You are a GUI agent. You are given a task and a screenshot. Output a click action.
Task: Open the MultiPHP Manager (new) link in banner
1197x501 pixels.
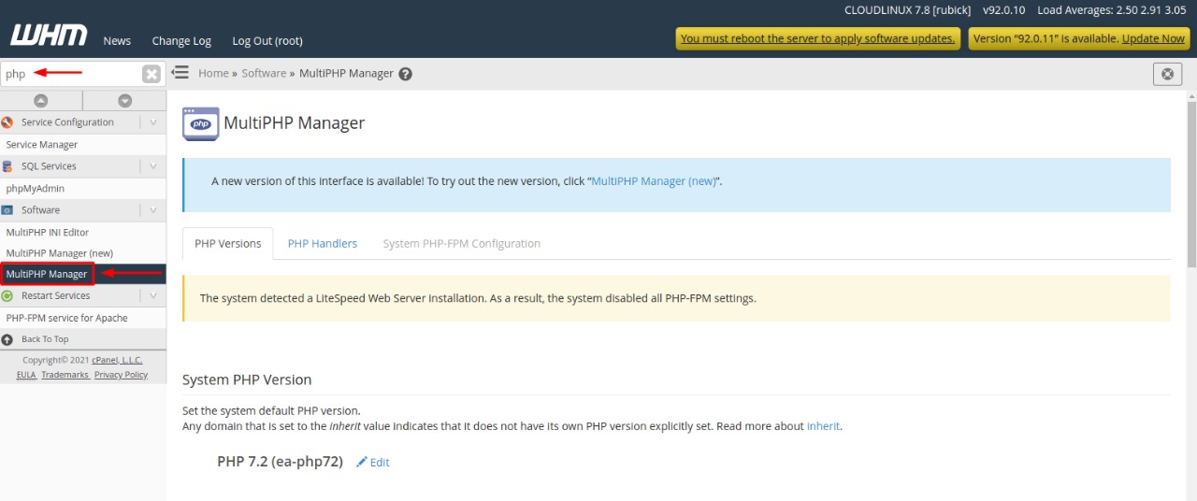(x=654, y=181)
